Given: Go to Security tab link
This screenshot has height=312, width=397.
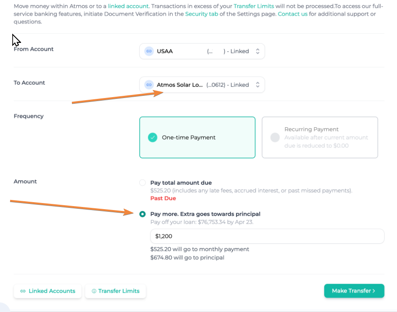Looking at the screenshot, I should point(202,14).
